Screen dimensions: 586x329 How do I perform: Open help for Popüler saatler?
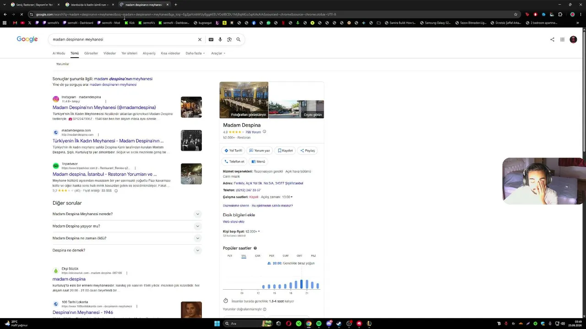pyautogui.click(x=255, y=248)
